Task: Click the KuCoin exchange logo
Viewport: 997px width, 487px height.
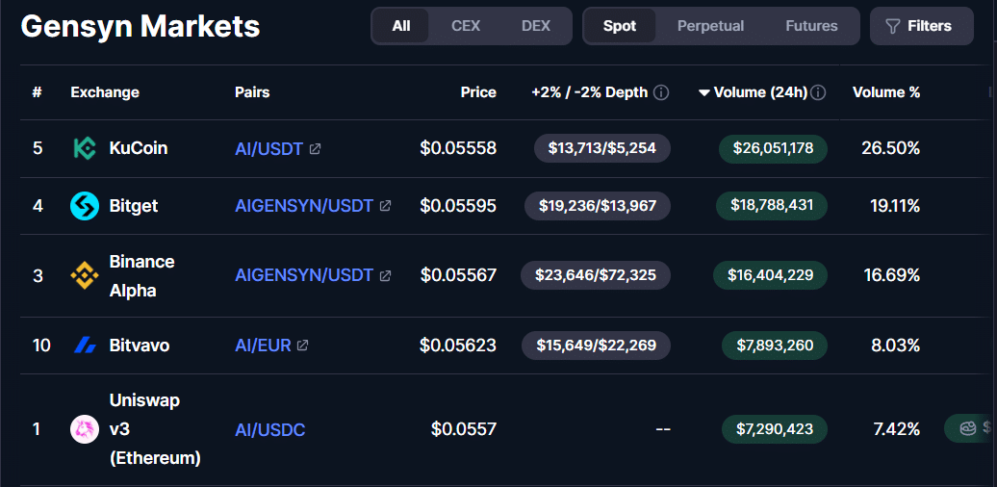Action: pyautogui.click(x=85, y=149)
